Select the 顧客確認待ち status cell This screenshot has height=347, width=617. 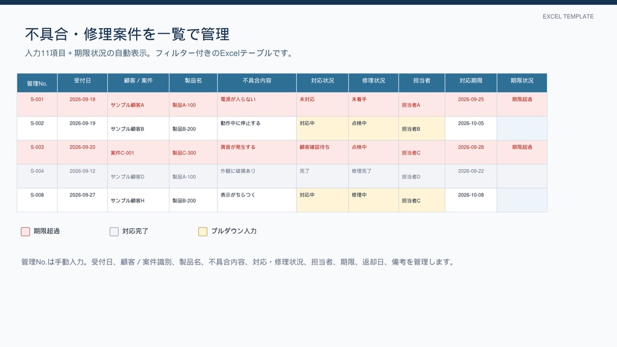[x=322, y=152]
